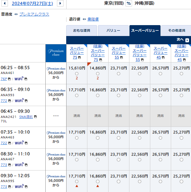Viewport: 191px width, 192px height.
Task: Switch to プレミアムクラス seat class
Action: click(x=34, y=14)
